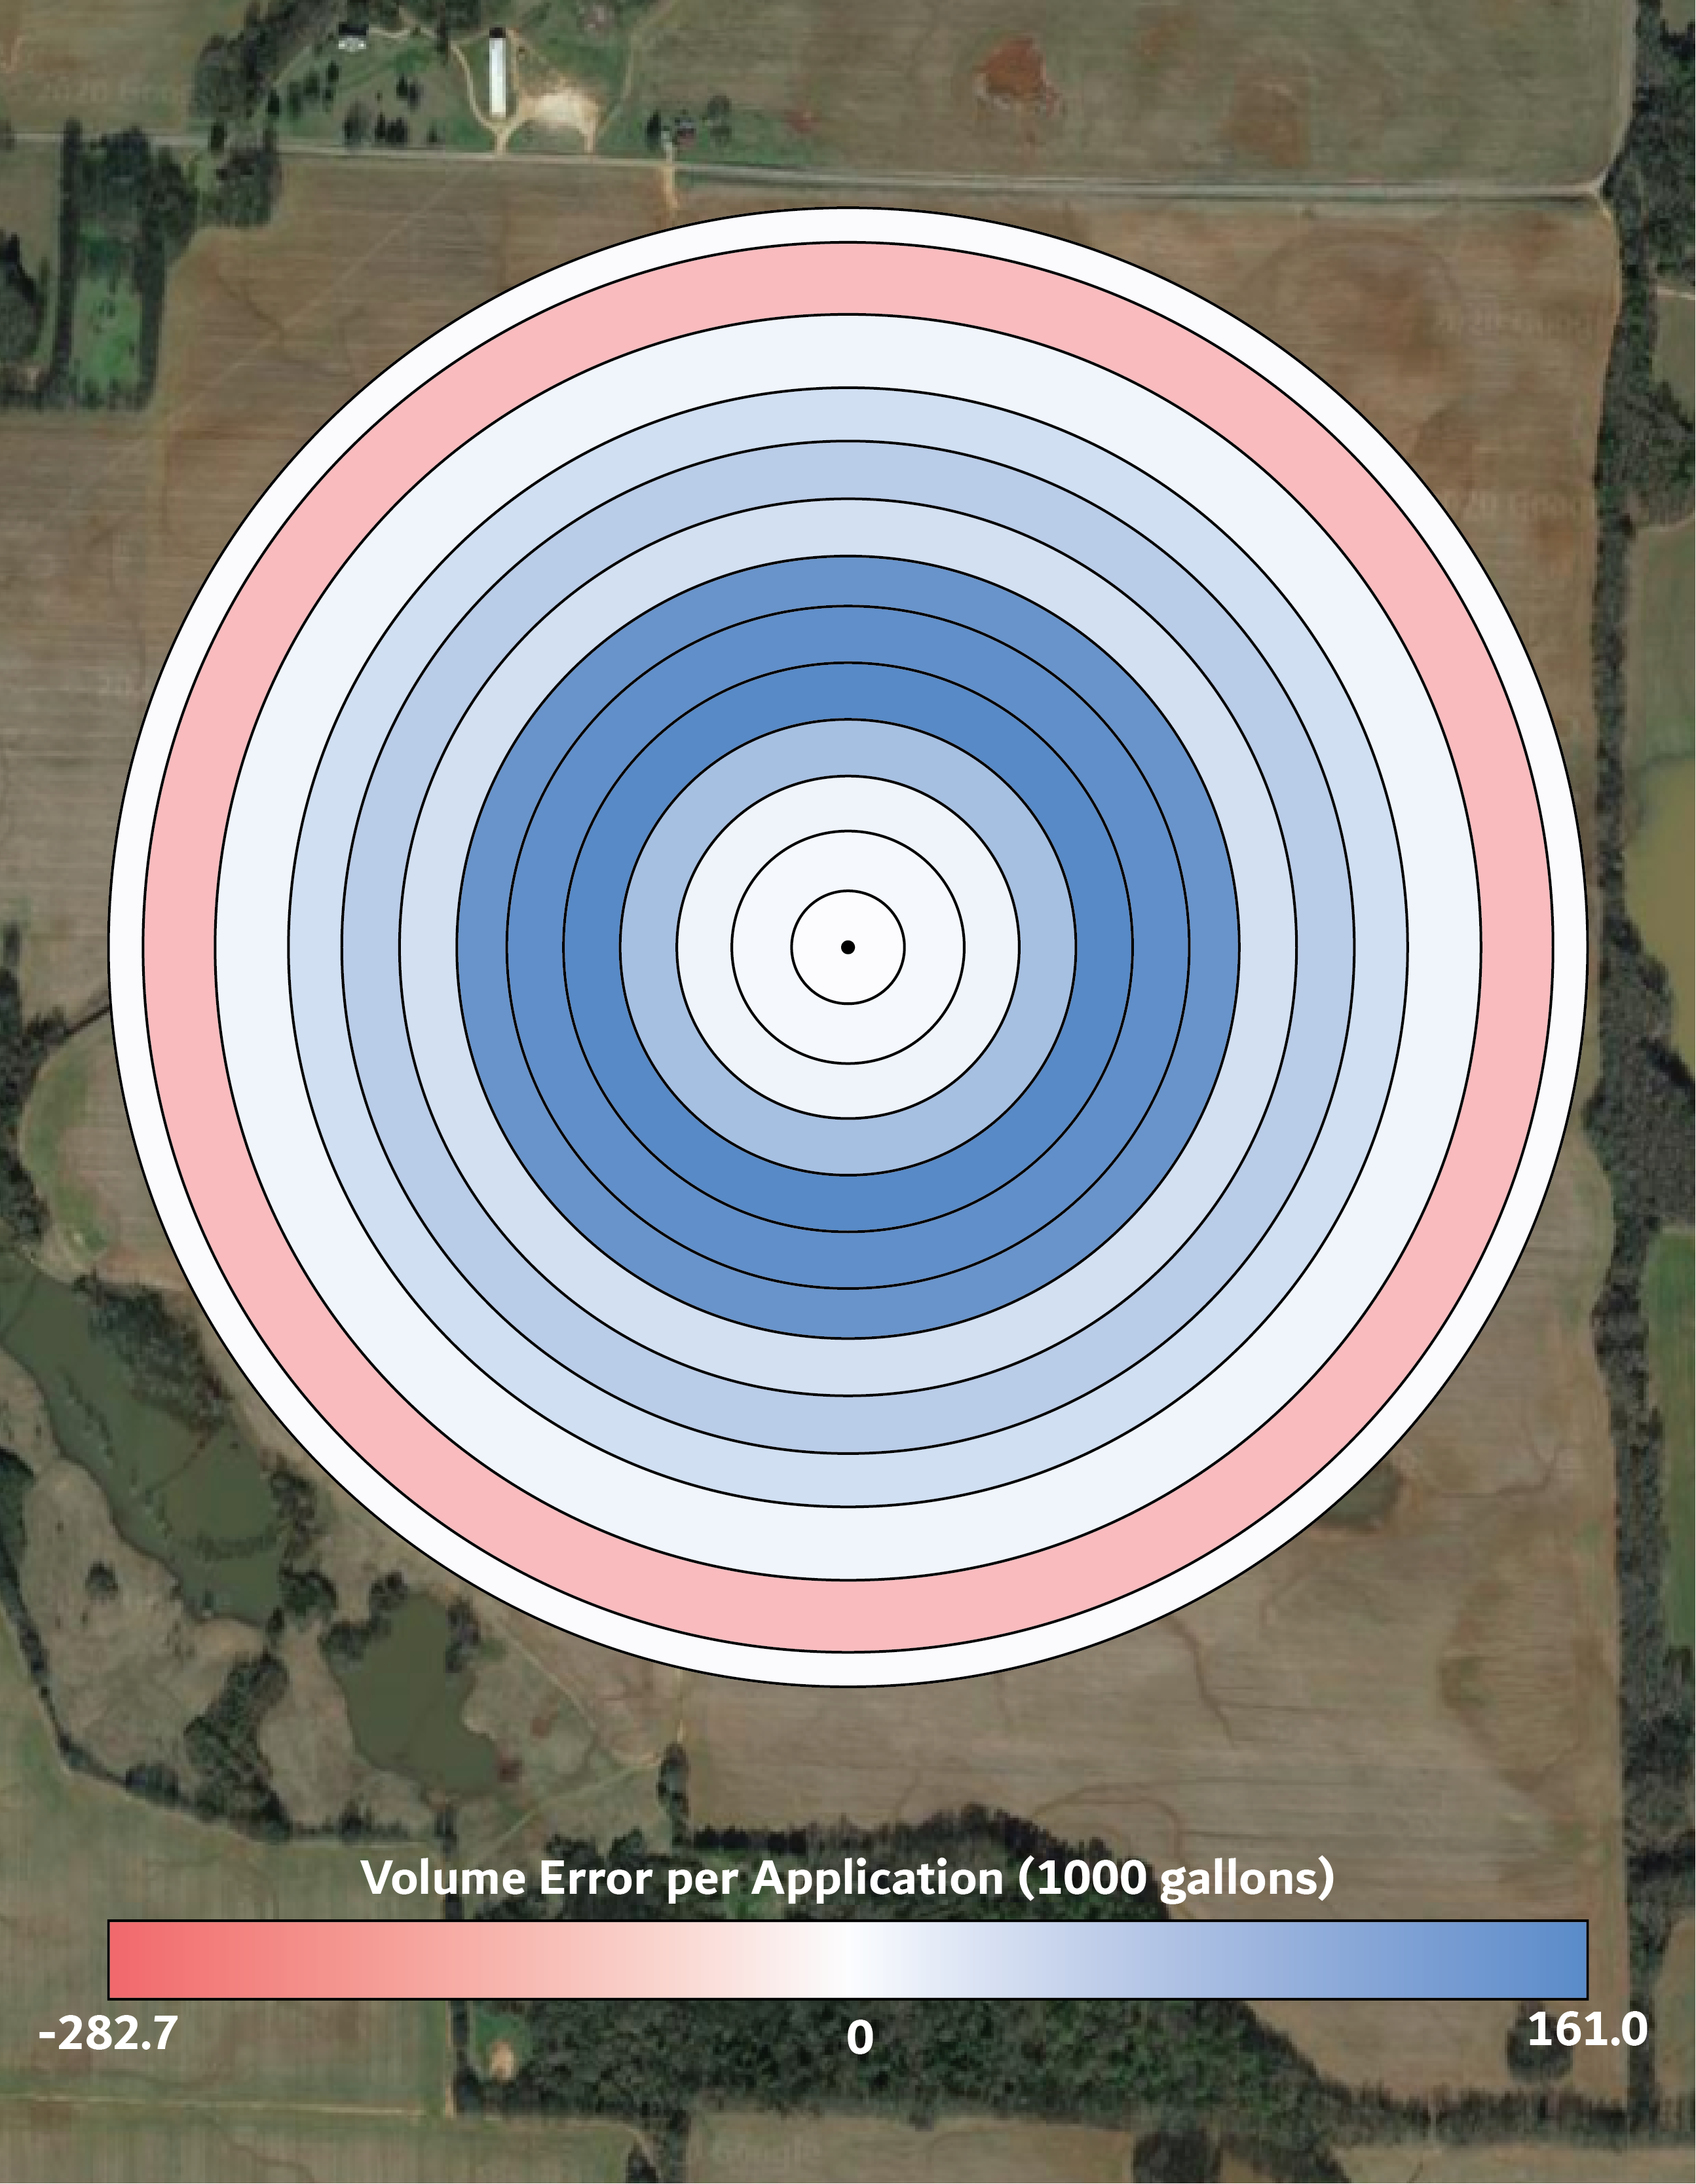Screen dimensions: 1696x2184
Task: Click the Volume Error per Application title
Action: coord(847,1877)
